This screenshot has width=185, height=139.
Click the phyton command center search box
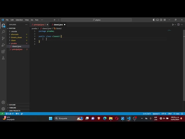coord(96,20)
